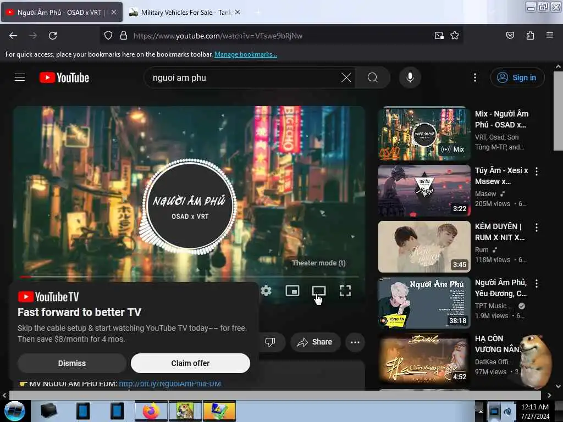Focus the URL address bar
Screen dimensions: 563x422
[280, 36]
